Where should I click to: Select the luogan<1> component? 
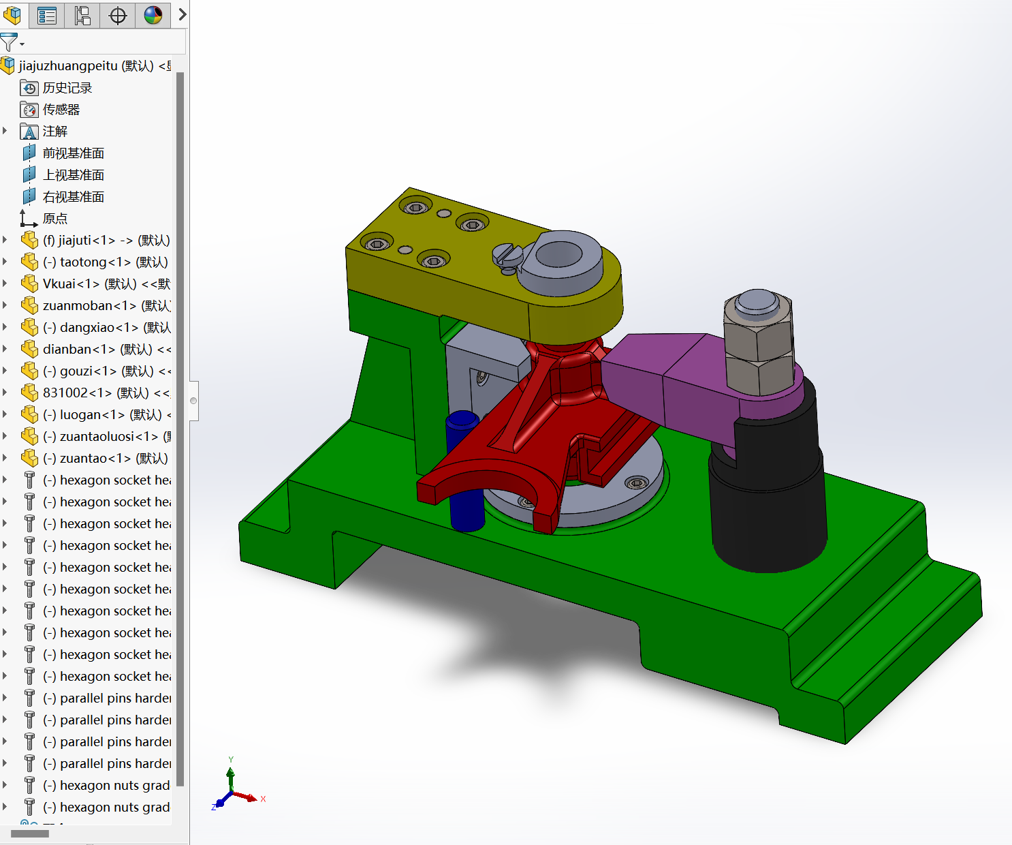click(101, 414)
